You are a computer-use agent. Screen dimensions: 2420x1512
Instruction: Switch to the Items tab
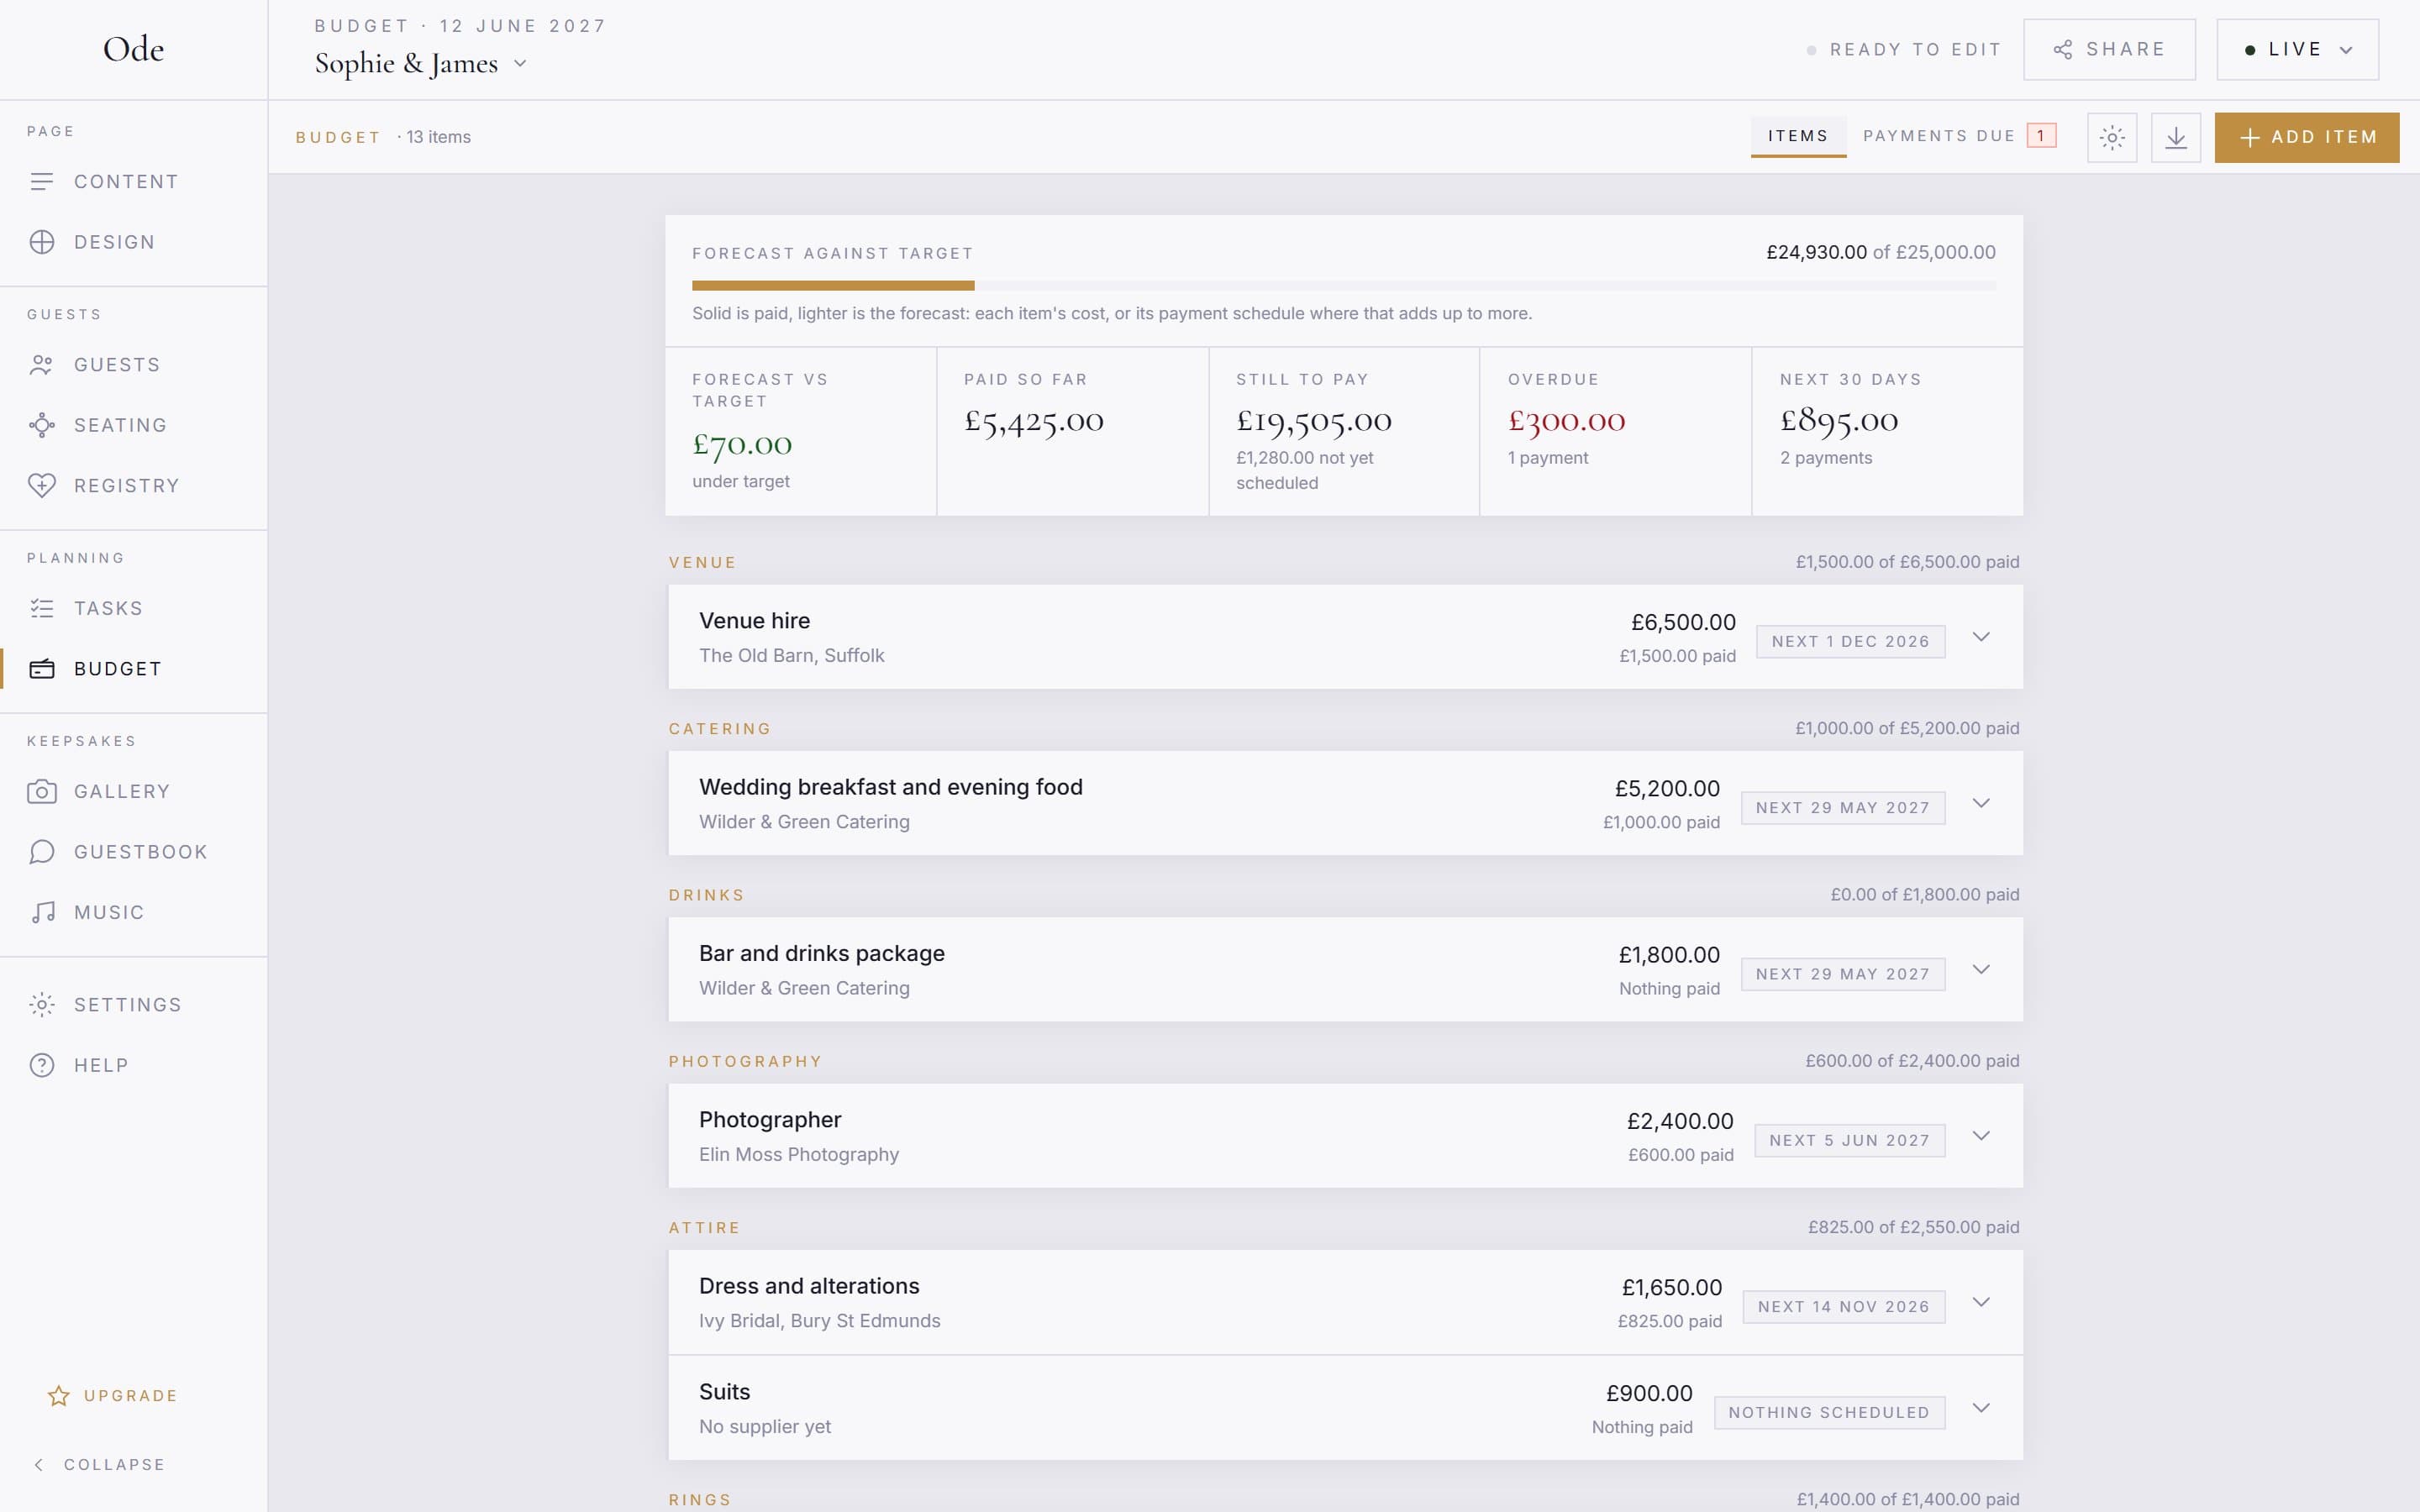click(1798, 136)
